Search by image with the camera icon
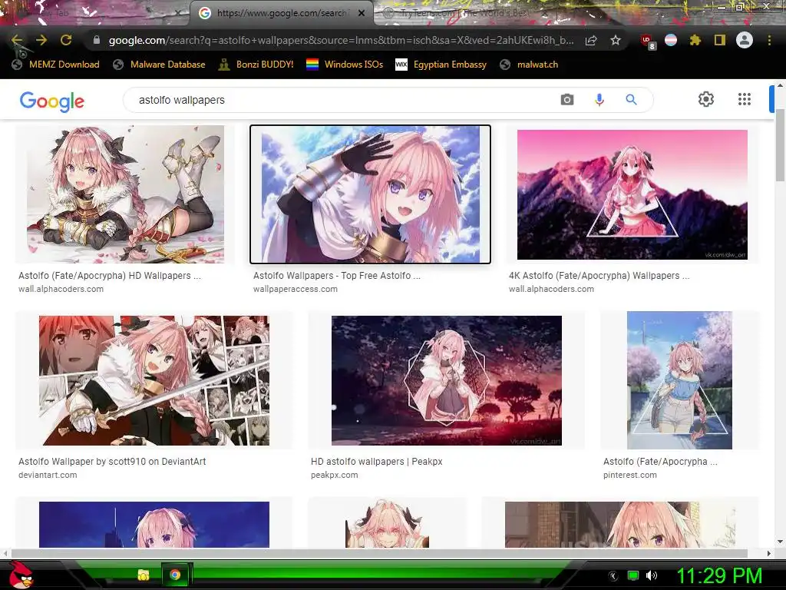 coord(567,99)
